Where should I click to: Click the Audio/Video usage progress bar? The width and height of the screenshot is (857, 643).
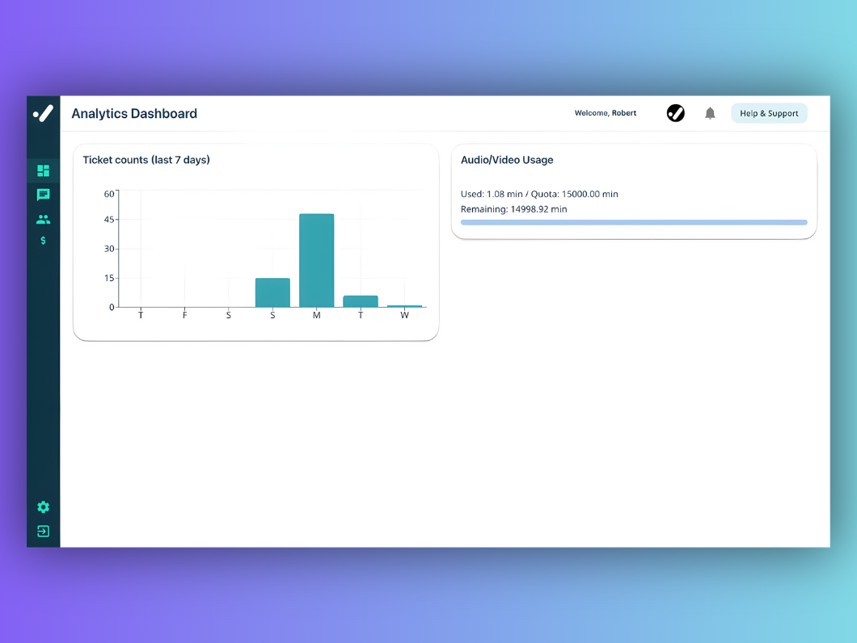634,222
